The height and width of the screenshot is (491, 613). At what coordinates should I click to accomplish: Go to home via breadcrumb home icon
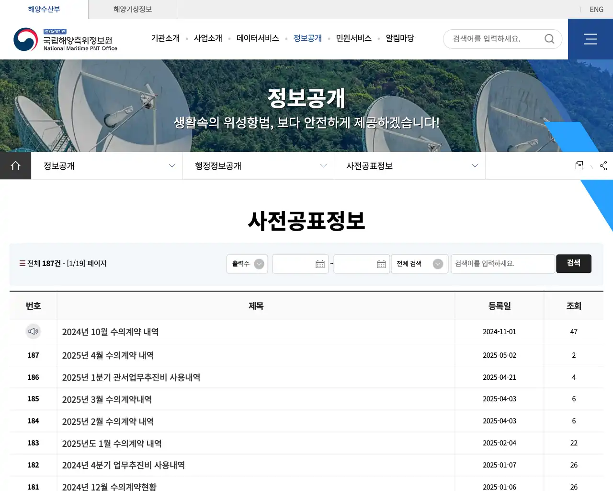[15, 166]
